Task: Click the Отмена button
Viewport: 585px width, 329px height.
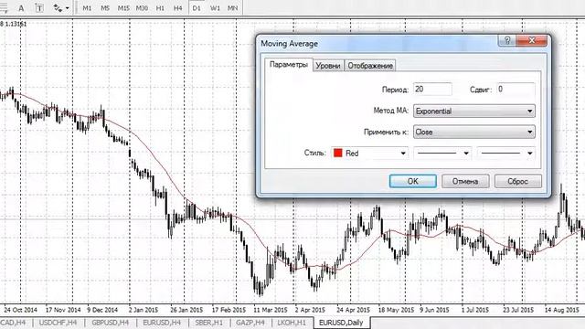Action: tap(465, 181)
